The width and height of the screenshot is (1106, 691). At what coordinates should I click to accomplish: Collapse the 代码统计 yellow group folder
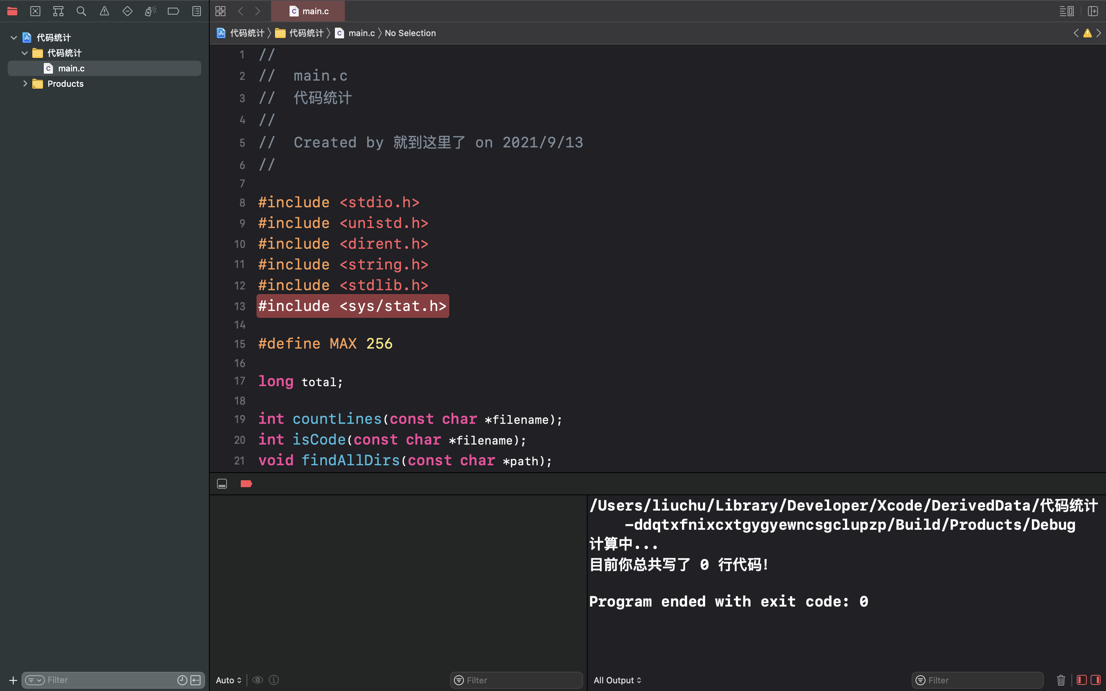(x=25, y=53)
